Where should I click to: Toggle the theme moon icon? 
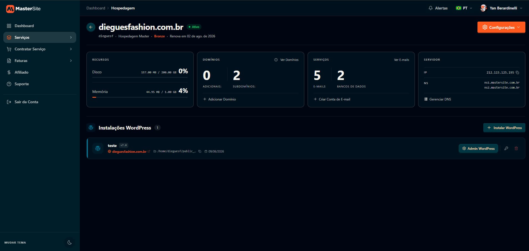tap(70, 242)
